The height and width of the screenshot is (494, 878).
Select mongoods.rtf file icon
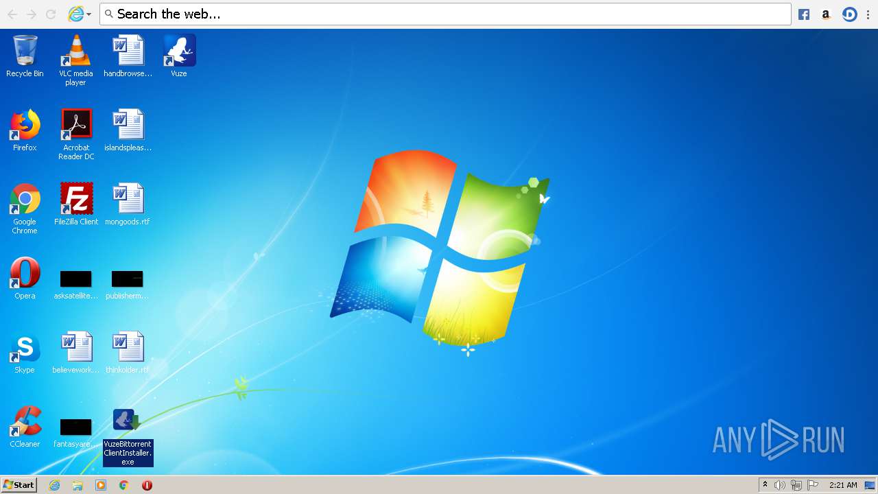[x=128, y=204]
